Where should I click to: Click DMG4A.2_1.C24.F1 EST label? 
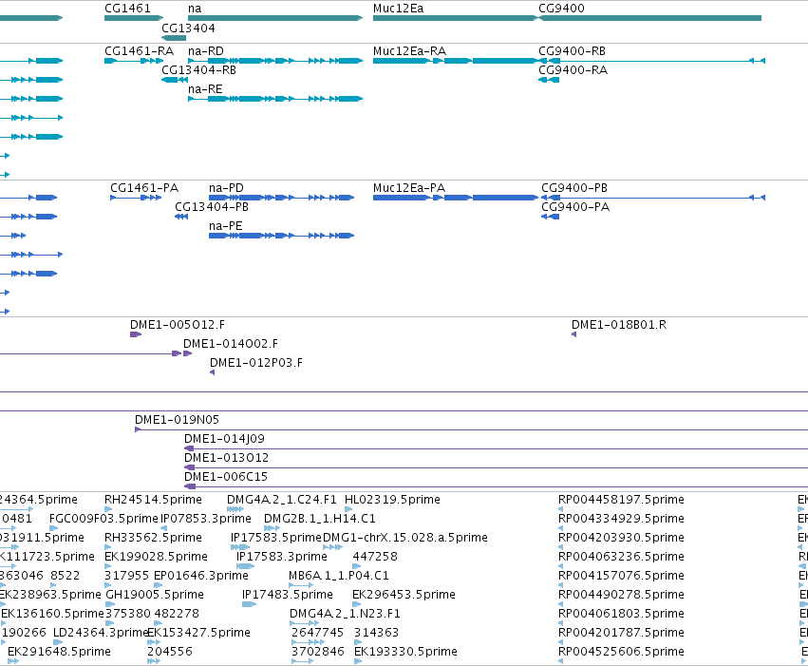(x=281, y=500)
